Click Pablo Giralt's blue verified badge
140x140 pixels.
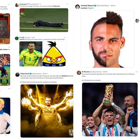(x=31, y=74)
